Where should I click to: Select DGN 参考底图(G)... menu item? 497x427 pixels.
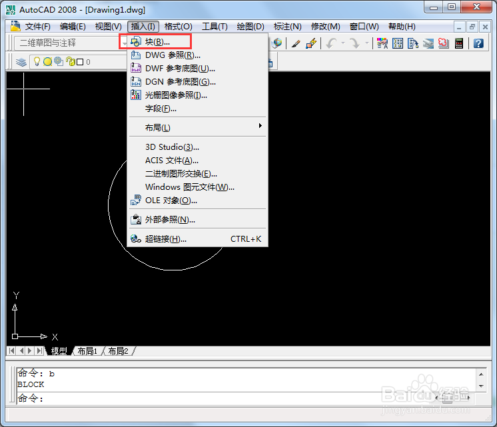point(197,82)
